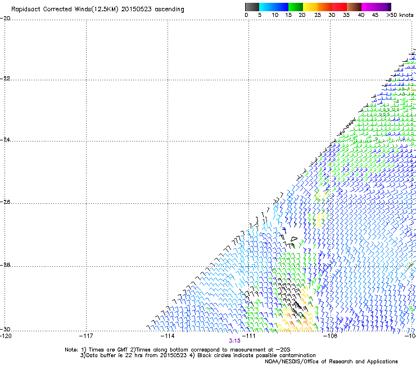Click the red 30-35 knots legend segment
The image size is (416, 365).
click(340, 7)
